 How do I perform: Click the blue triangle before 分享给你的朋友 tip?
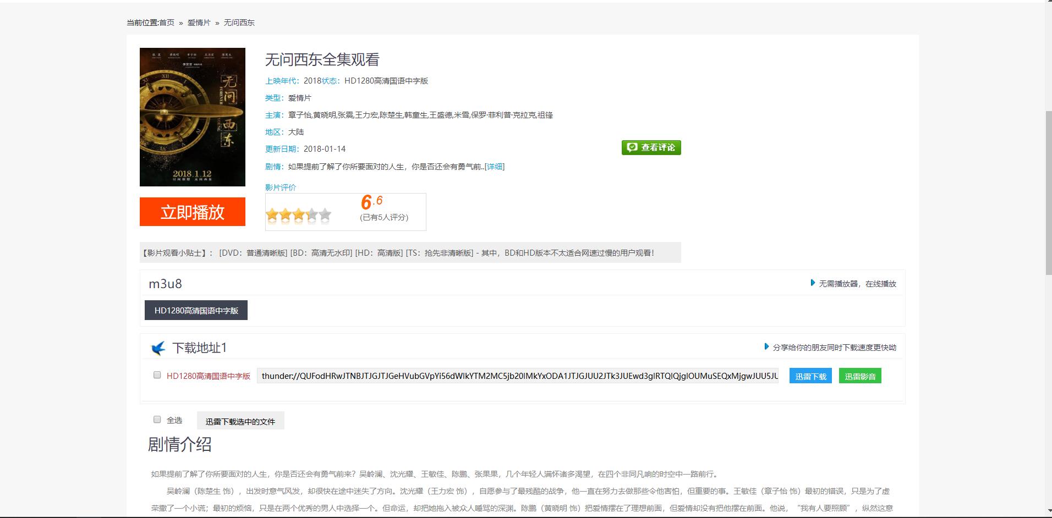coord(766,347)
